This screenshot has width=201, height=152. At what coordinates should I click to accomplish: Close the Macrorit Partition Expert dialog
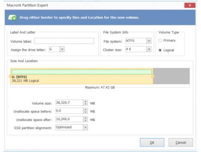[x=190, y=5]
